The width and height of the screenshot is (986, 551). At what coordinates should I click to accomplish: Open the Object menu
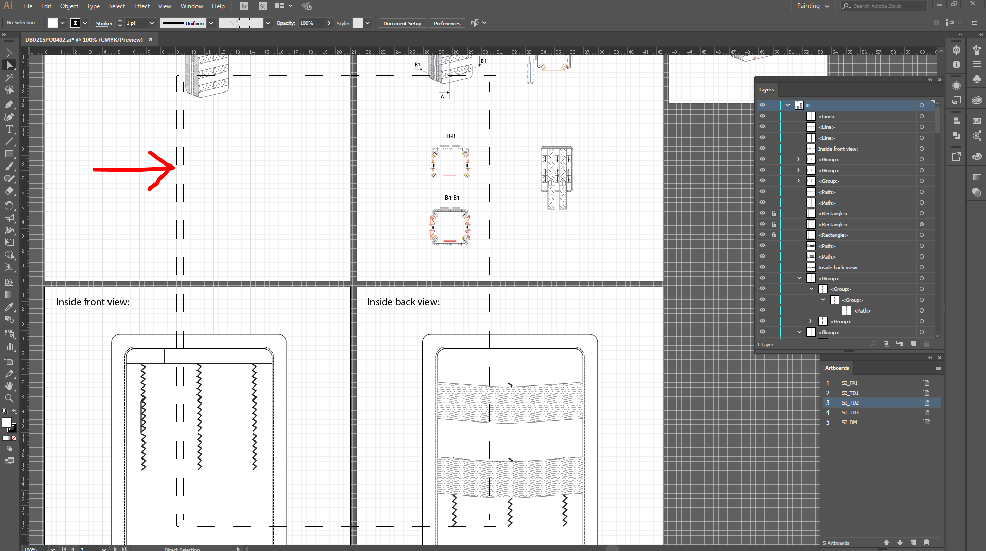[69, 6]
